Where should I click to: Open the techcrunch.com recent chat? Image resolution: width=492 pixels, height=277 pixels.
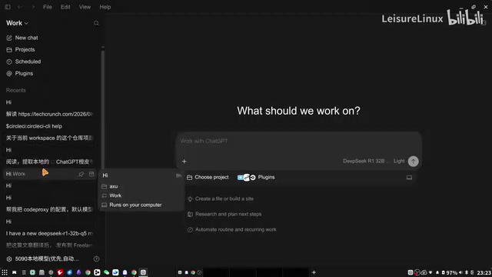click(49, 114)
